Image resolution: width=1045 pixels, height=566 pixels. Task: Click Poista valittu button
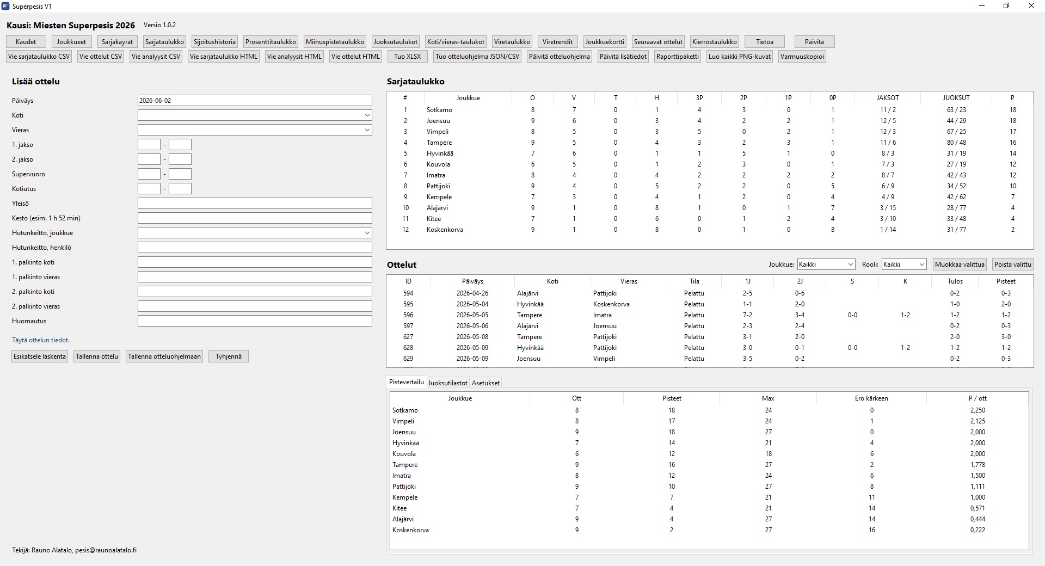point(1013,264)
